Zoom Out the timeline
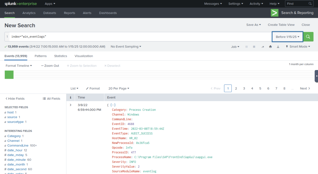 tap(50, 66)
